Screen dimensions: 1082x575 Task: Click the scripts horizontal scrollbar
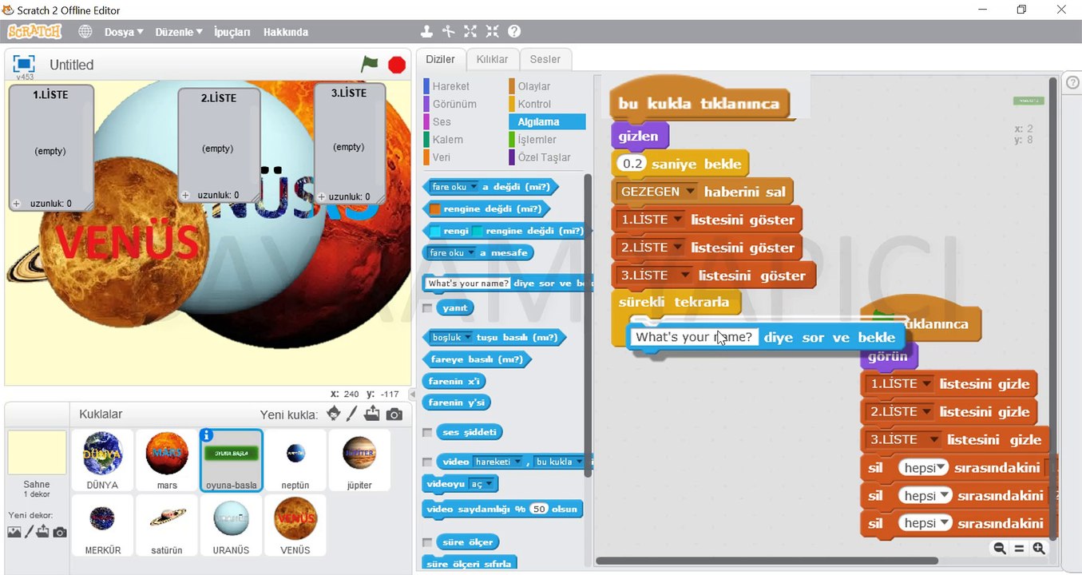click(767, 561)
